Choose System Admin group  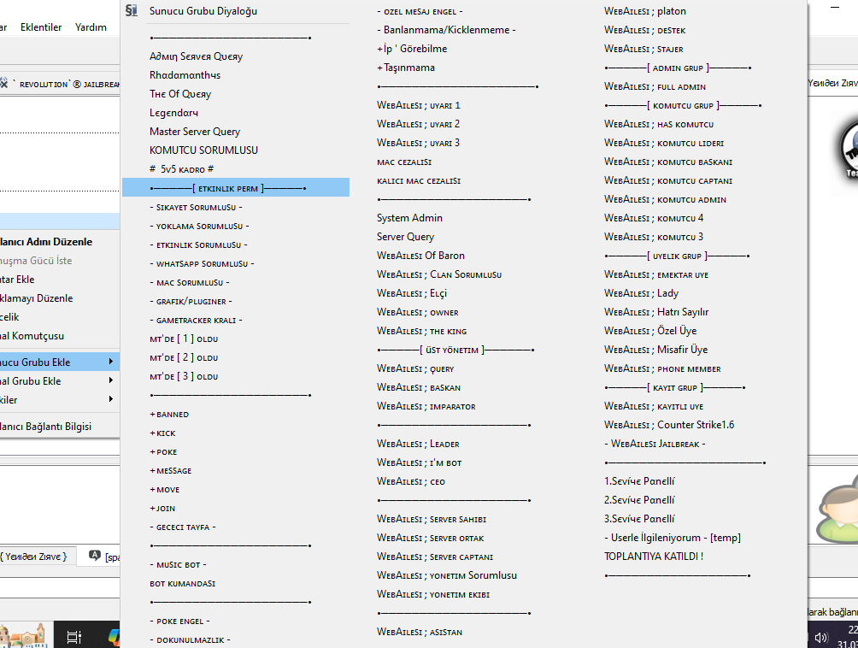pos(409,218)
